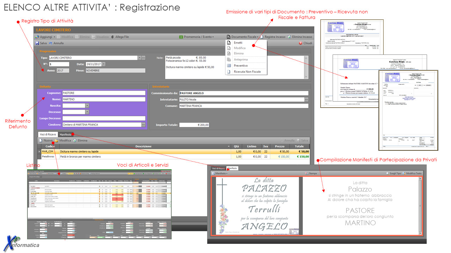Click the Cognome field containing PASTORE

(x=104, y=93)
